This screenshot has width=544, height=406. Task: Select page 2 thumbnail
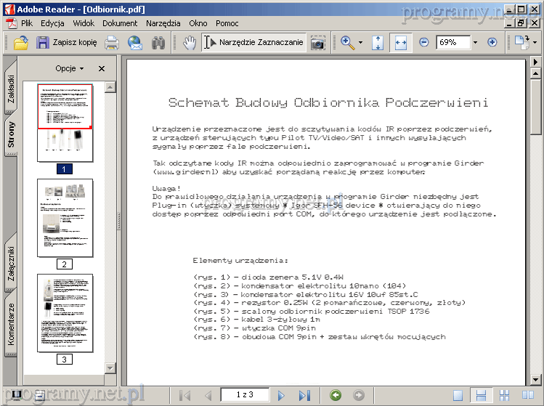coord(65,218)
